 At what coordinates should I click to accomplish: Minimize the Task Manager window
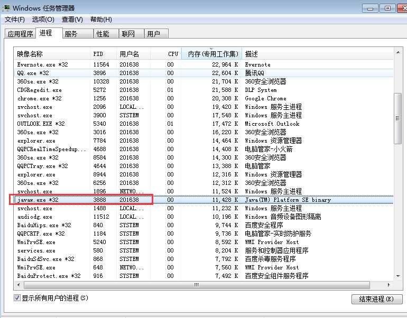click(370, 8)
